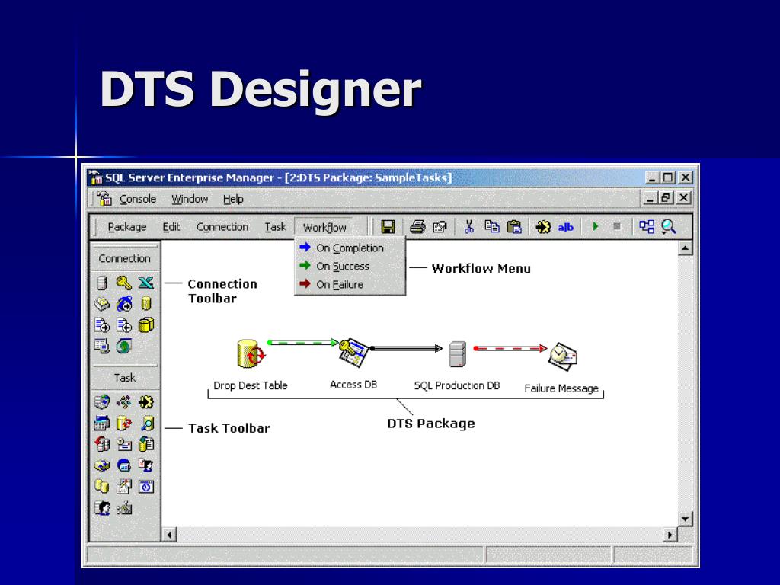780x585 pixels.
Task: Copy the selected object
Action: tap(492, 227)
